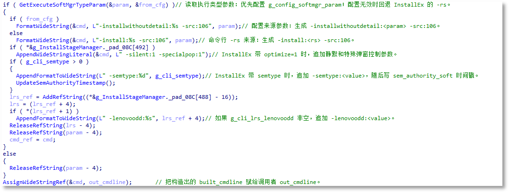Click the AssignWideStringRef function call
The width and height of the screenshot is (509, 193).
pyautogui.click(x=35, y=182)
